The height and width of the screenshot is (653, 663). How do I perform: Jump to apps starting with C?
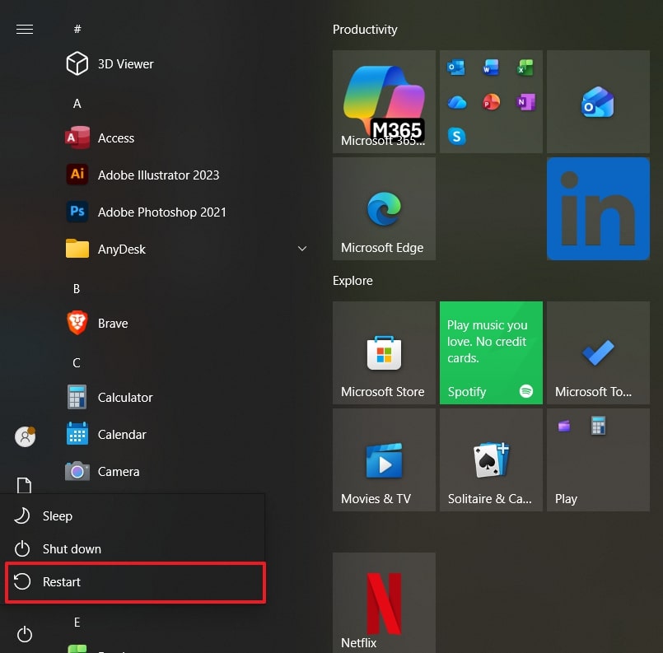pos(76,362)
